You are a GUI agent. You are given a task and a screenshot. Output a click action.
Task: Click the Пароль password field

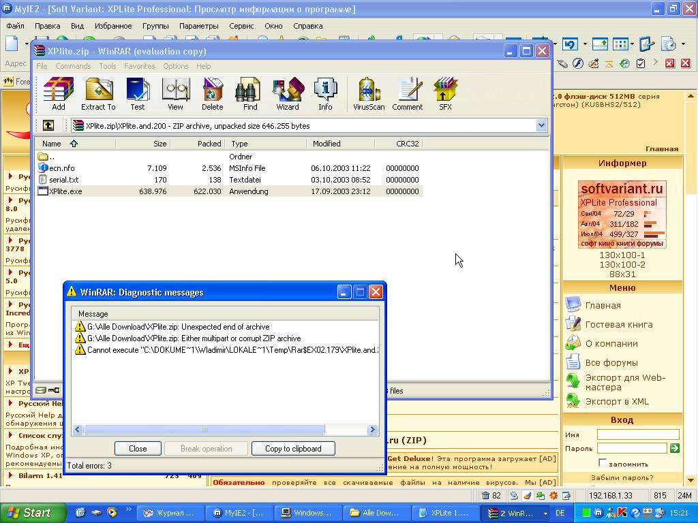tap(632, 448)
